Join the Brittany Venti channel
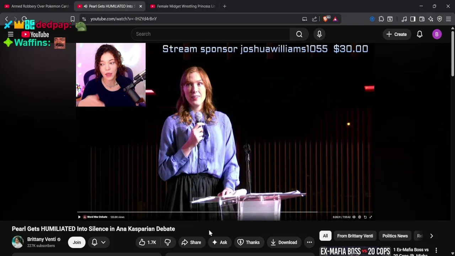Image resolution: width=455 pixels, height=256 pixels. [x=77, y=242]
